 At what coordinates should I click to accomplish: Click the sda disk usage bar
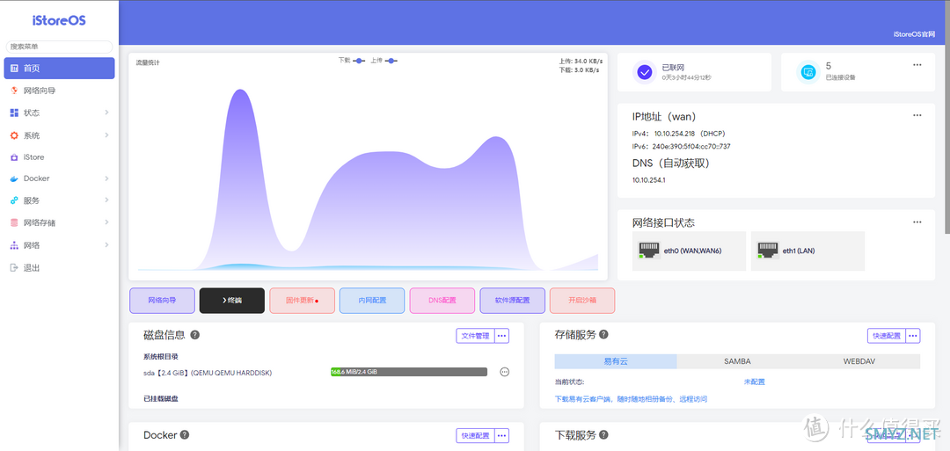point(409,372)
